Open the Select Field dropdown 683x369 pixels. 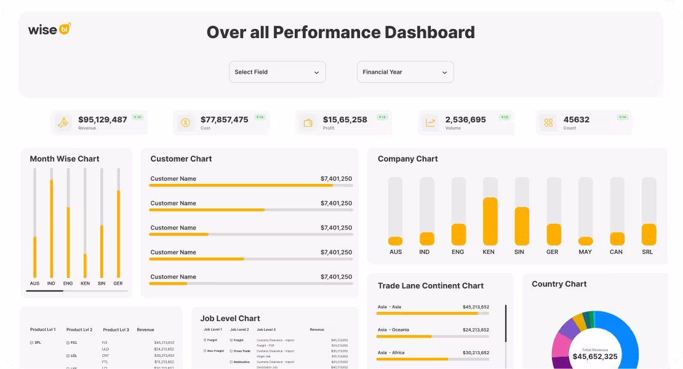(277, 72)
